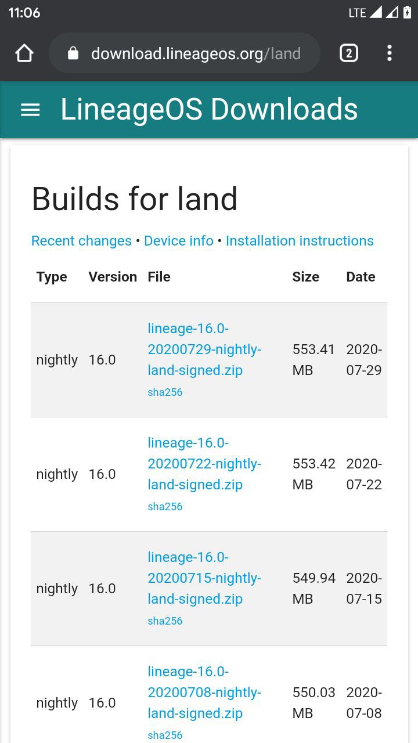Open the Recent changes link
Viewport: 418px width, 743px height.
coord(81,241)
